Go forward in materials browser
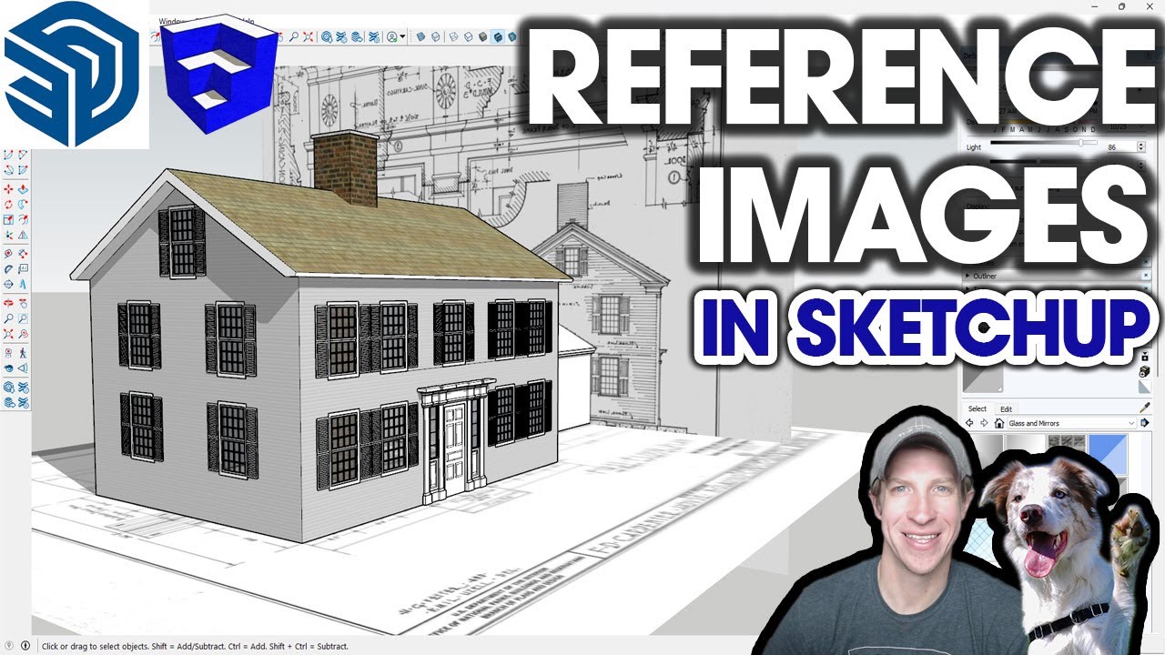Viewport: 1165px width, 655px height. tap(984, 423)
